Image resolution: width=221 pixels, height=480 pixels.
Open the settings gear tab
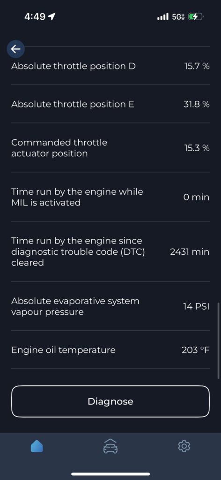184,446
